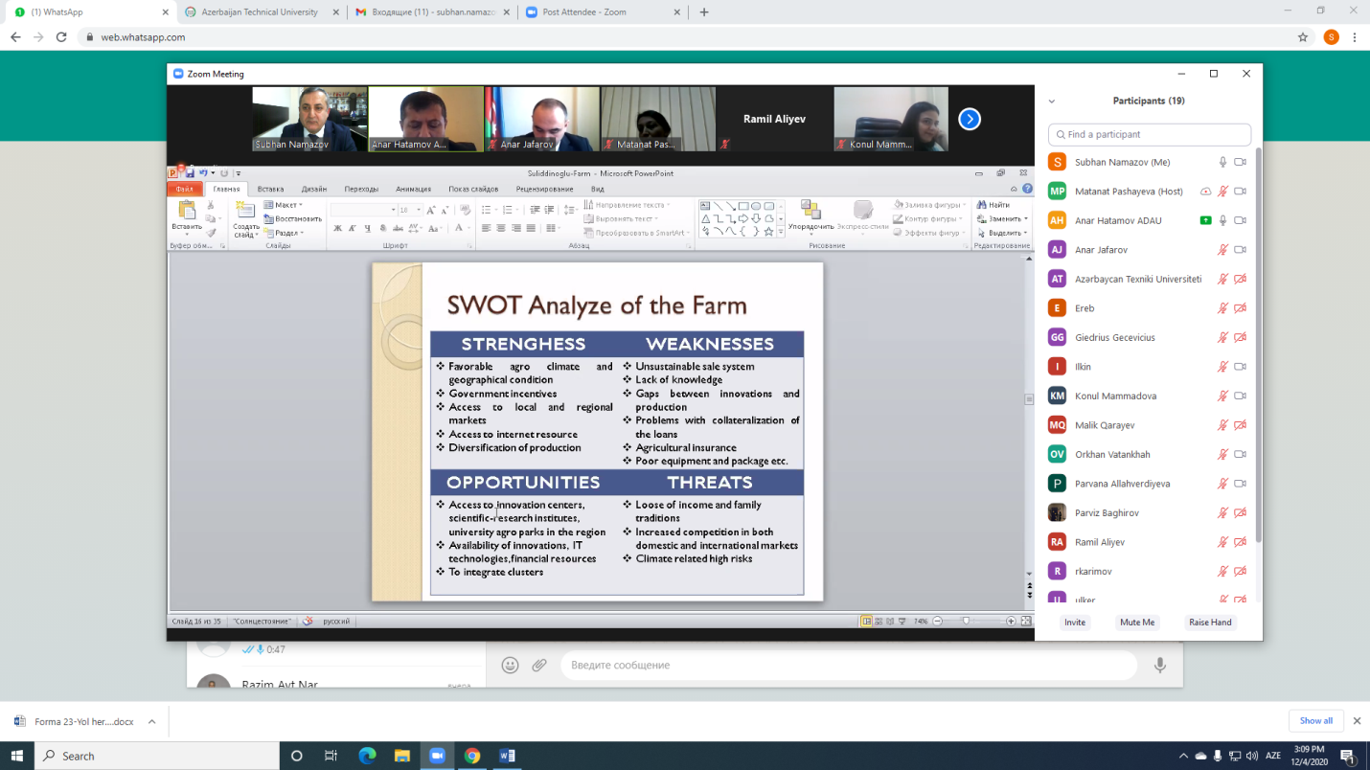Toggle camera icon for Ereb
1370x770 pixels.
pyautogui.click(x=1240, y=308)
